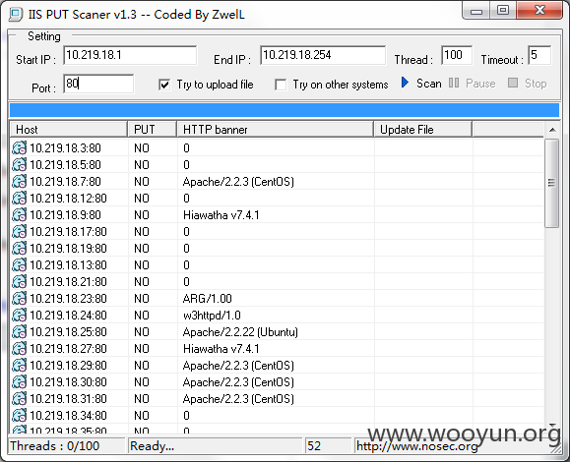Click the Ready... status text
570x462 pixels.
152,445
